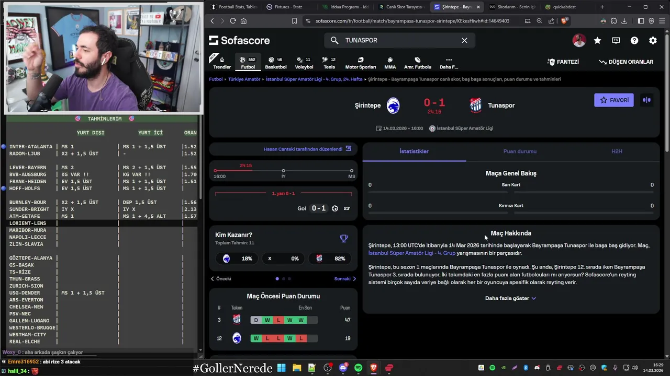Open File Explorer from the taskbar

click(297, 368)
